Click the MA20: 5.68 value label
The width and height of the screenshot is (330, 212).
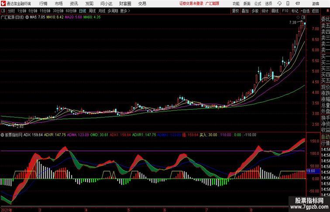73,17
